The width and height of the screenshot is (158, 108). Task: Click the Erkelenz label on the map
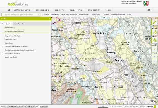[81, 35]
